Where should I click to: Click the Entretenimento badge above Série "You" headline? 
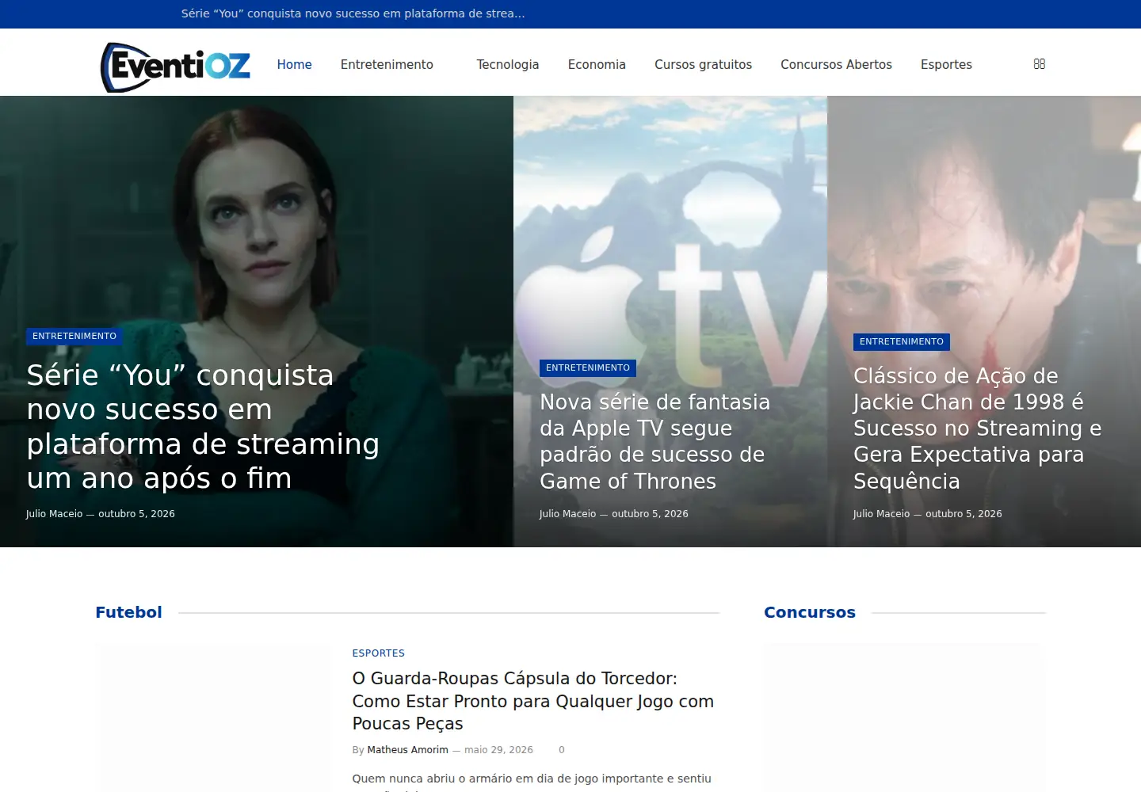(x=74, y=337)
